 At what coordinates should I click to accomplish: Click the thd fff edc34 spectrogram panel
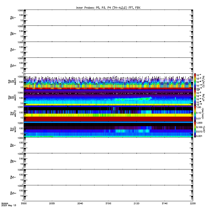coord(108,81)
